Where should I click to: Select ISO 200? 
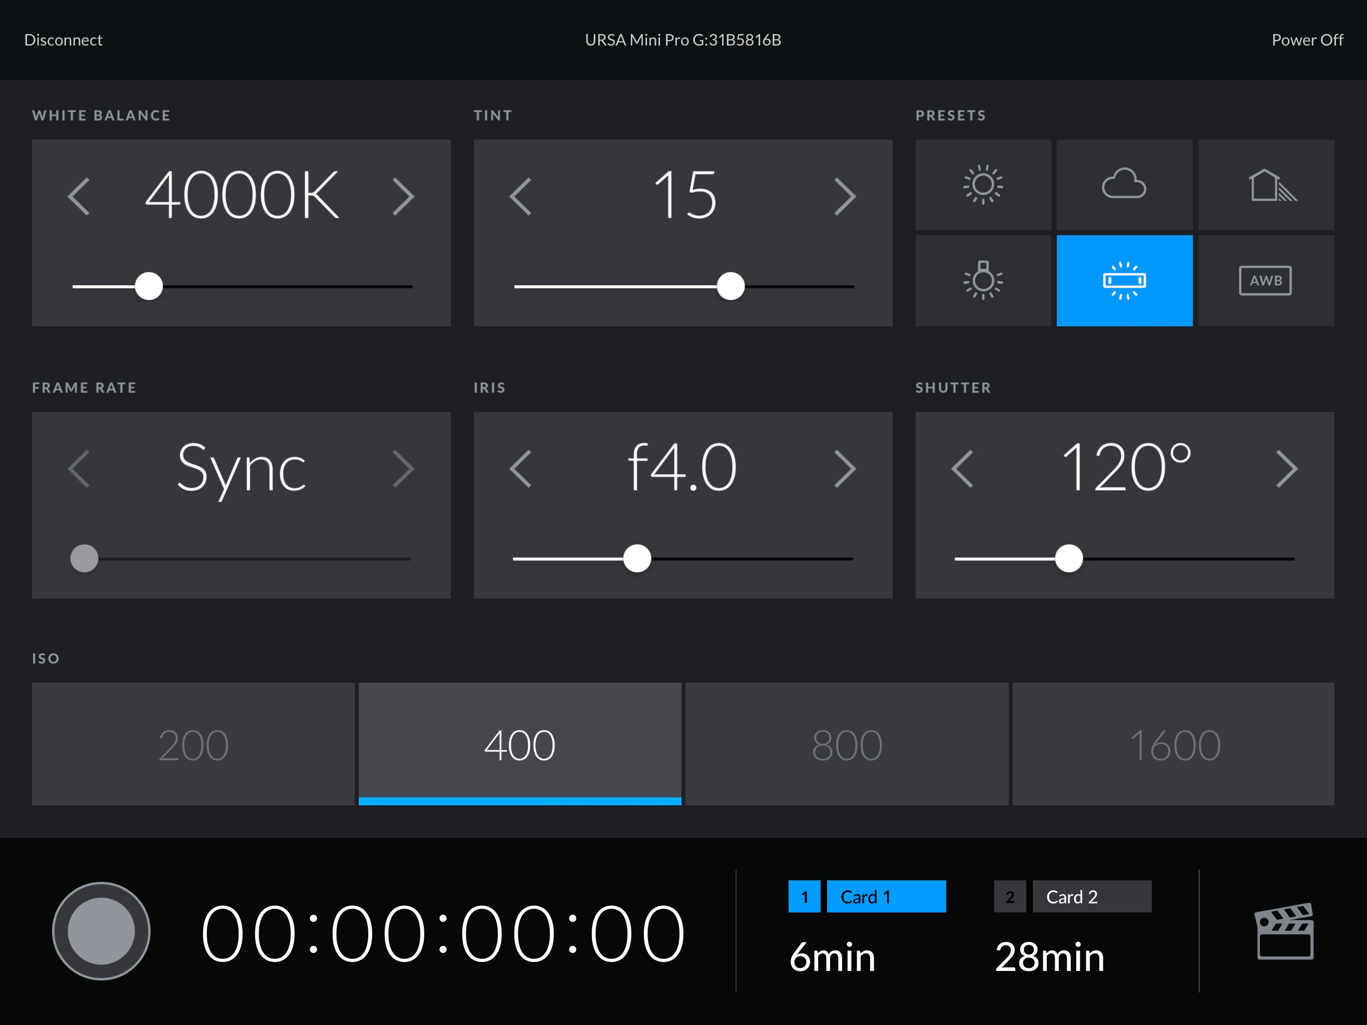194,744
